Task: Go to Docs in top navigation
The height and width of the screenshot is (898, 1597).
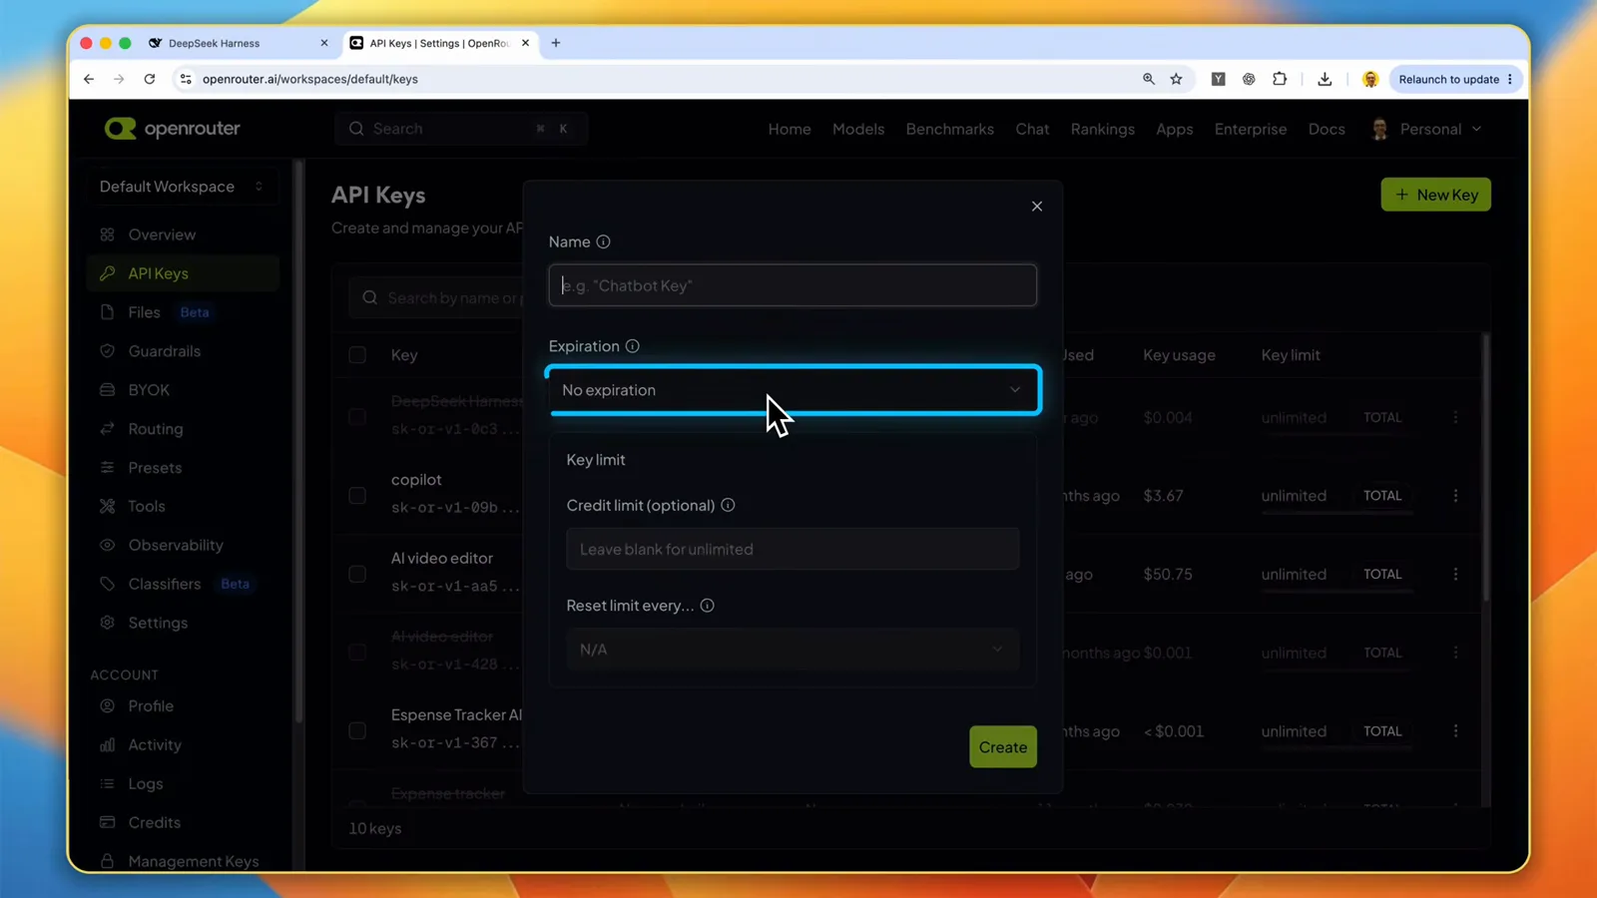Action: click(1327, 129)
